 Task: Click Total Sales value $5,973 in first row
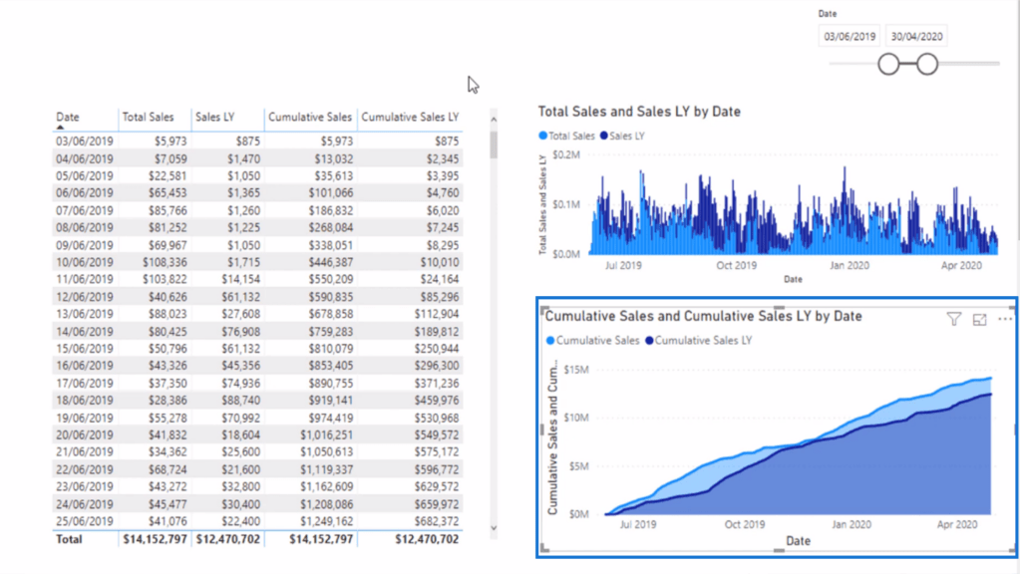(x=170, y=142)
